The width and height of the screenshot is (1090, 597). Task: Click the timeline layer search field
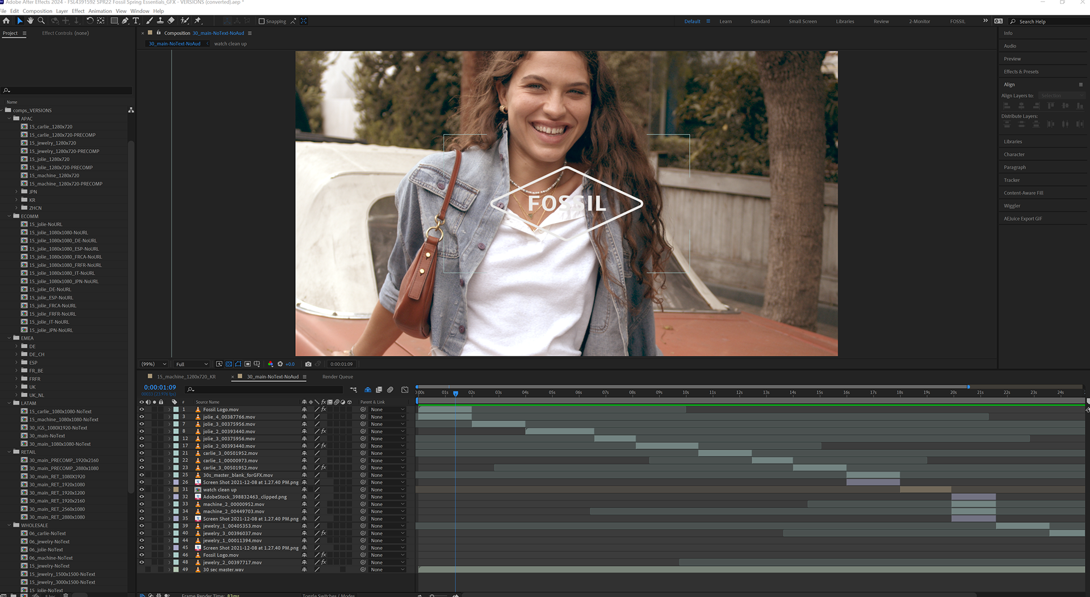(x=265, y=389)
